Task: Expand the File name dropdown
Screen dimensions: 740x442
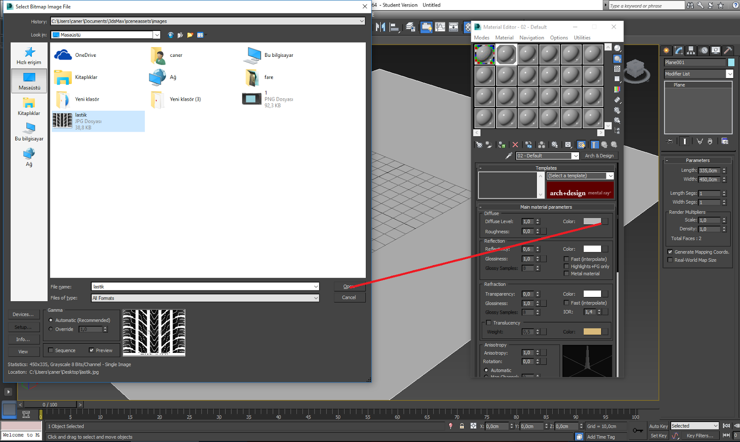Action: click(x=316, y=287)
